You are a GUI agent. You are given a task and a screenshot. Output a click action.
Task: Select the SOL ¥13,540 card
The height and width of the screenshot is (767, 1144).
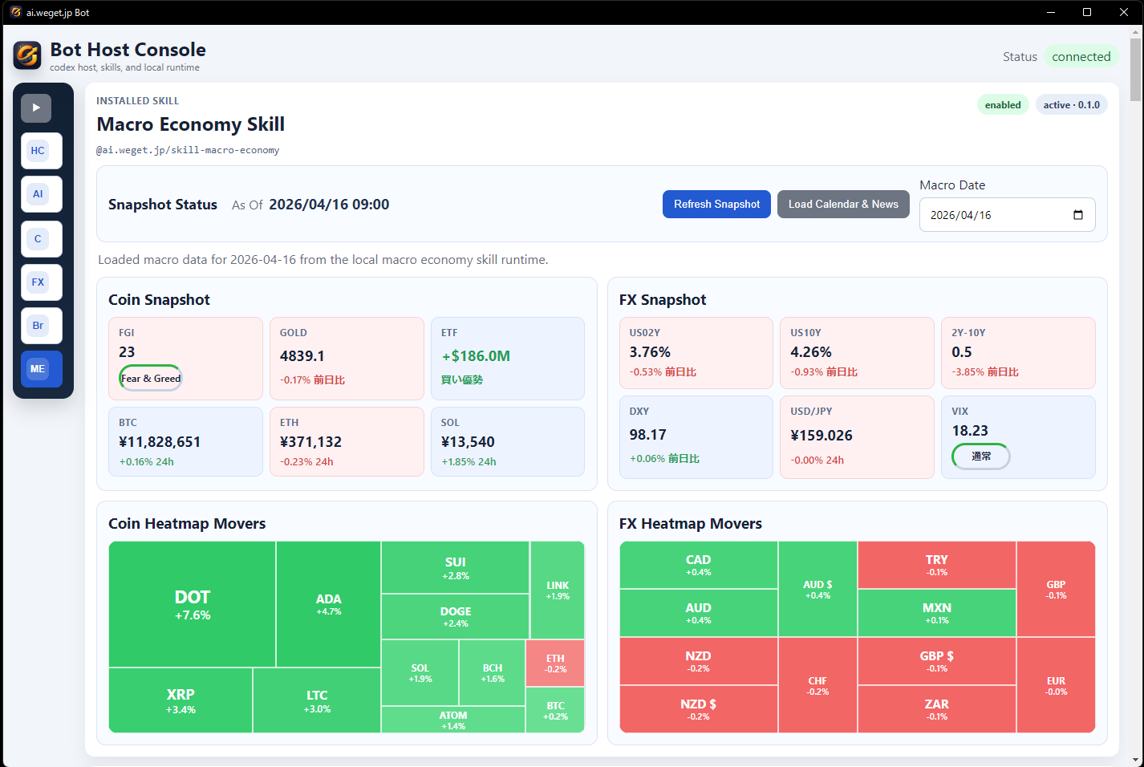(x=508, y=441)
